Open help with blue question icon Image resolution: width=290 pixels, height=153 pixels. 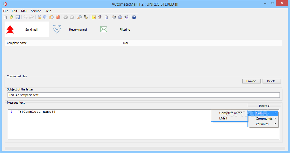(x=134, y=17)
